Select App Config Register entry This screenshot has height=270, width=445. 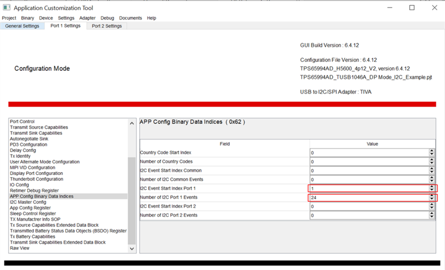[x=30, y=208]
